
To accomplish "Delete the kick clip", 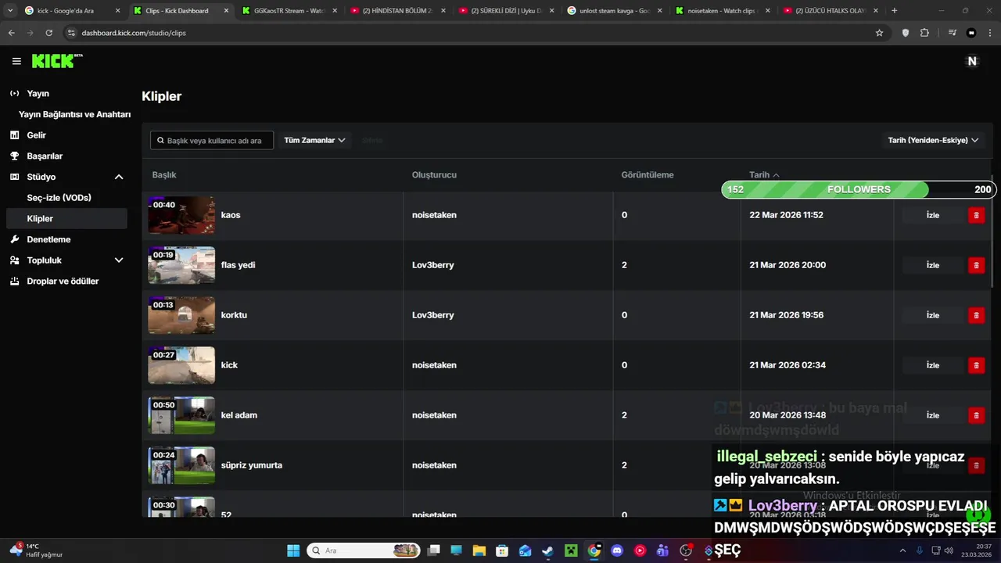I will [x=976, y=365].
